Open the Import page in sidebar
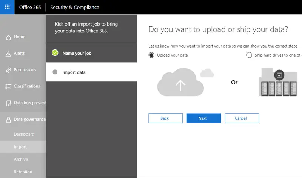302x178 pixels. pos(20,147)
